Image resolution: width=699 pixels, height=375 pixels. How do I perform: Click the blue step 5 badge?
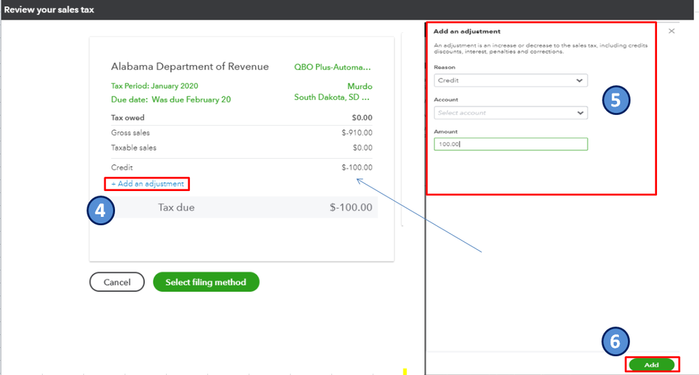[616, 100]
